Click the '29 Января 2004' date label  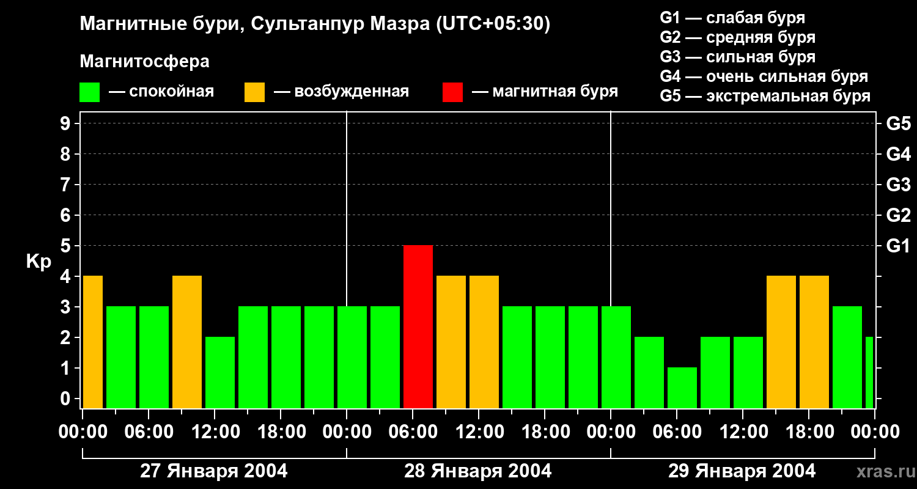click(x=742, y=471)
